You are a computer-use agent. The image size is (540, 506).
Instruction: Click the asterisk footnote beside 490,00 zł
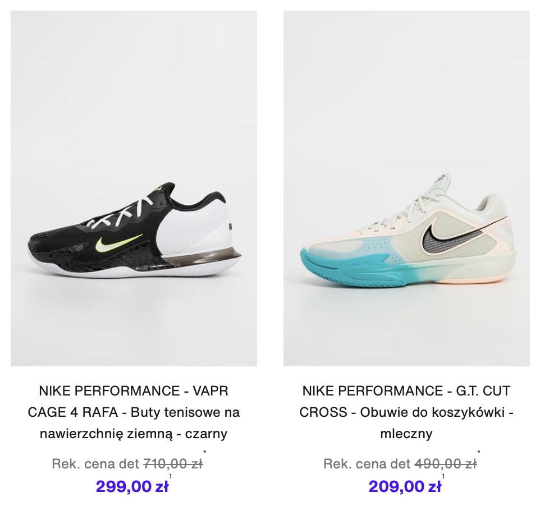tap(479, 452)
